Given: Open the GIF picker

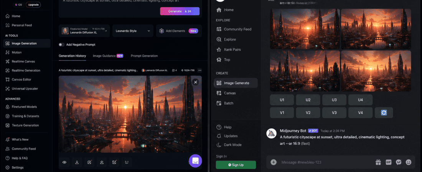Looking at the screenshot, I should (388, 162).
